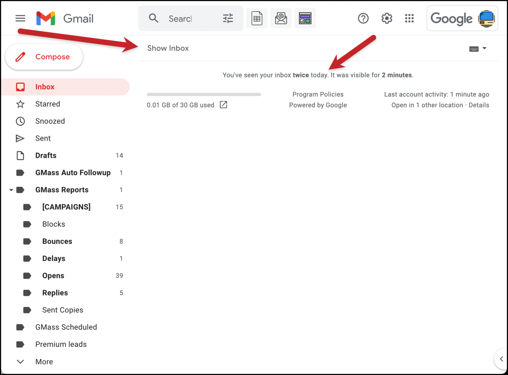
Task: Open the Drafts folder
Action: (x=46, y=155)
